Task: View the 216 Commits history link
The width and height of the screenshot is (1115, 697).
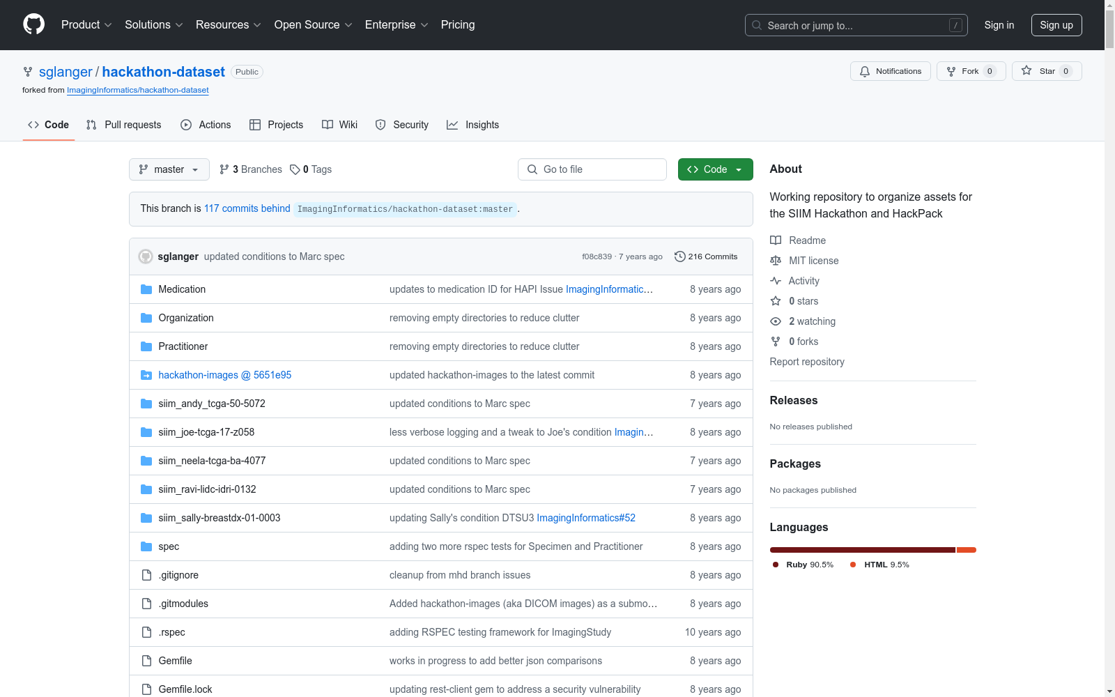Action: coord(706,256)
